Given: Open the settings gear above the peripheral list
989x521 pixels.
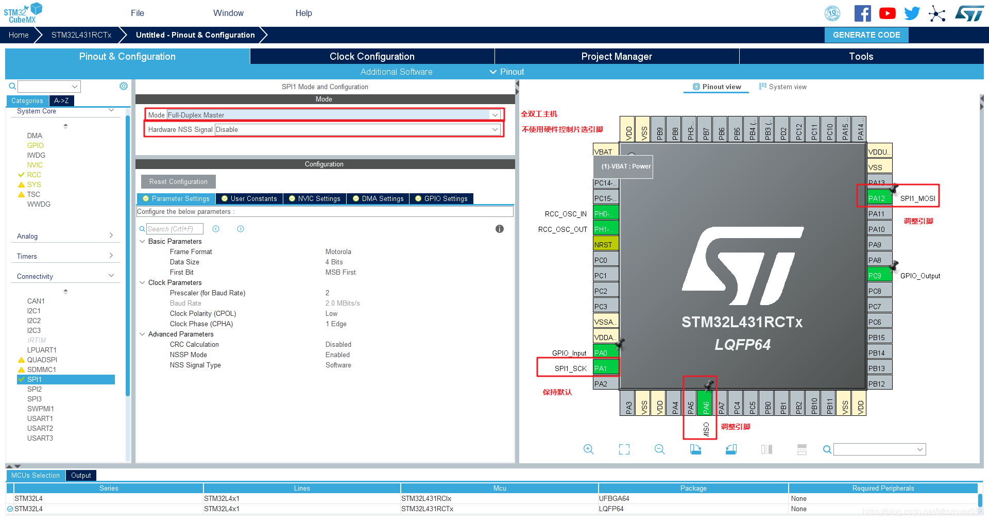Looking at the screenshot, I should [124, 86].
